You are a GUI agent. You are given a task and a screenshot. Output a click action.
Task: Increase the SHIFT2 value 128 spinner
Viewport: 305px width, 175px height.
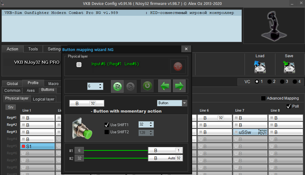pos(151,131)
